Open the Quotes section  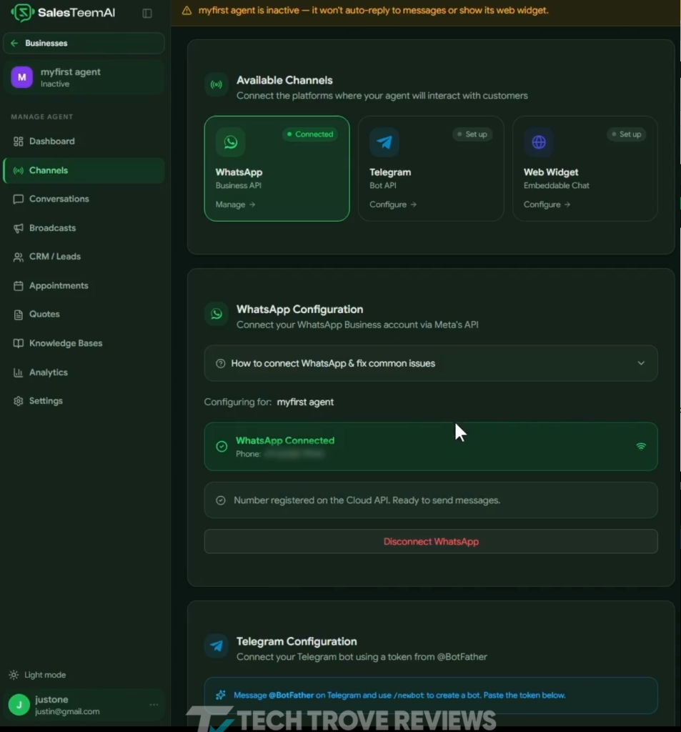(x=84, y=315)
